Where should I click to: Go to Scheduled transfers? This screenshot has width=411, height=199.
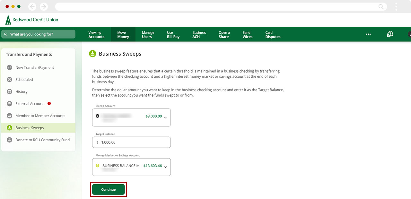pos(38,80)
